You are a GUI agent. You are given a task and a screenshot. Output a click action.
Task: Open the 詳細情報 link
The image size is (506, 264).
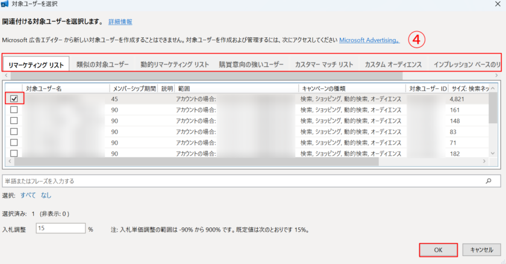click(x=120, y=22)
